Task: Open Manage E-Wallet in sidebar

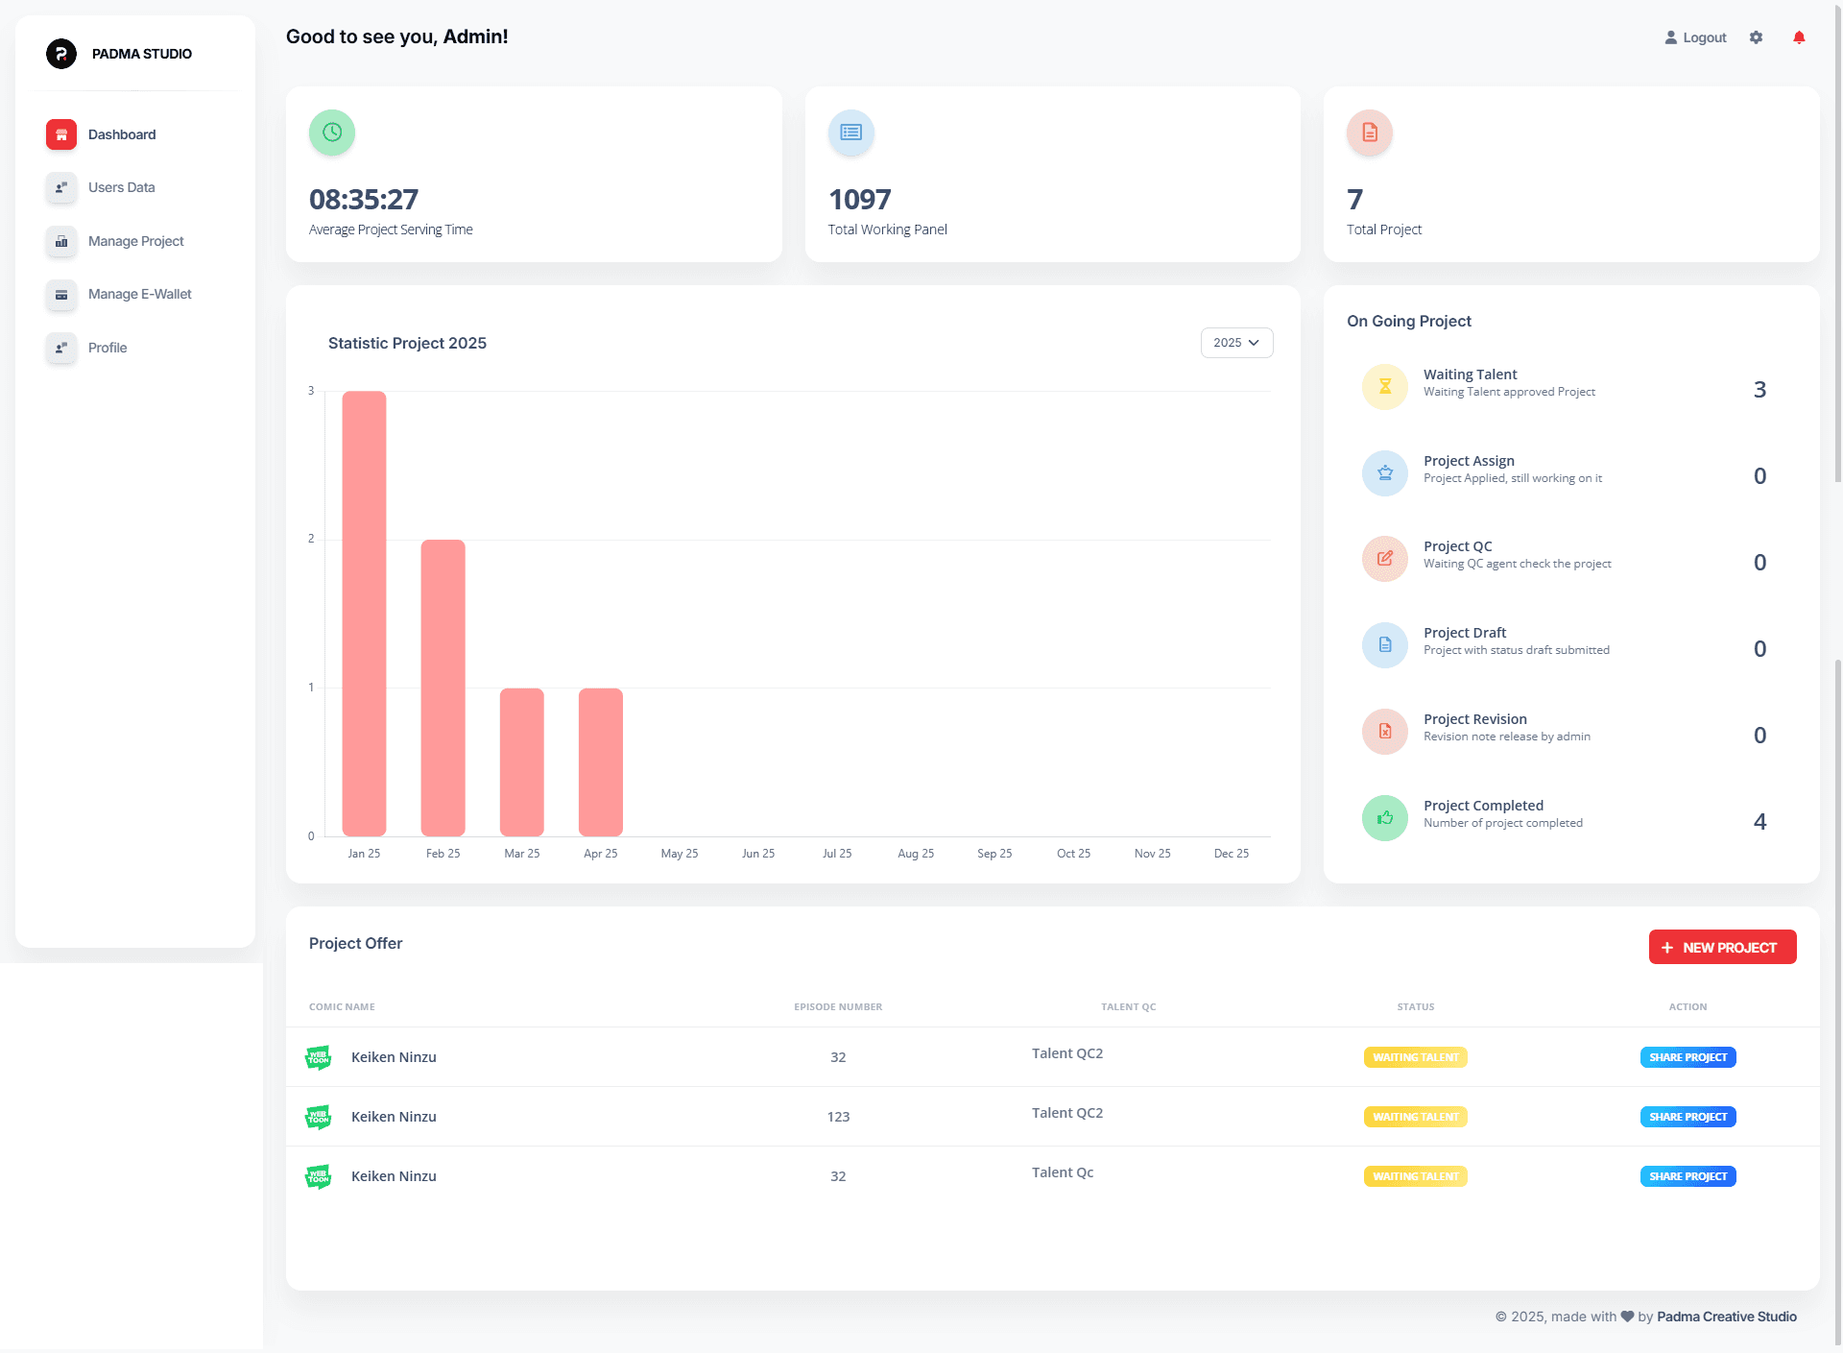Action: pyautogui.click(x=139, y=294)
